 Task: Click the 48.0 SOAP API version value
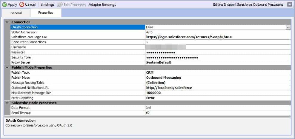tap(149, 32)
